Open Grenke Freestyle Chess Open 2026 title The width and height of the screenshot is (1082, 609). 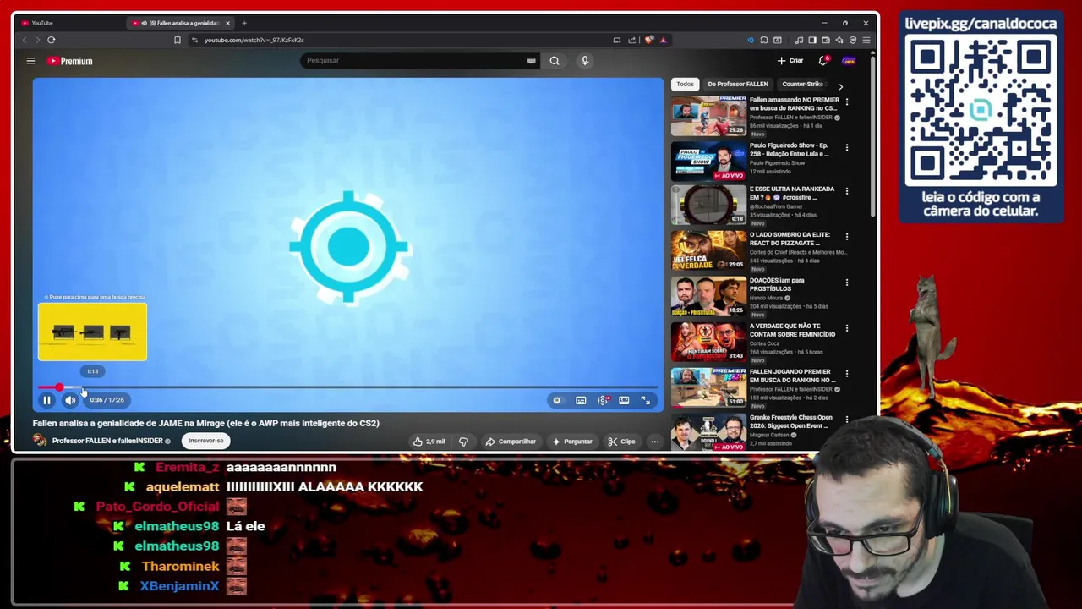coord(791,421)
